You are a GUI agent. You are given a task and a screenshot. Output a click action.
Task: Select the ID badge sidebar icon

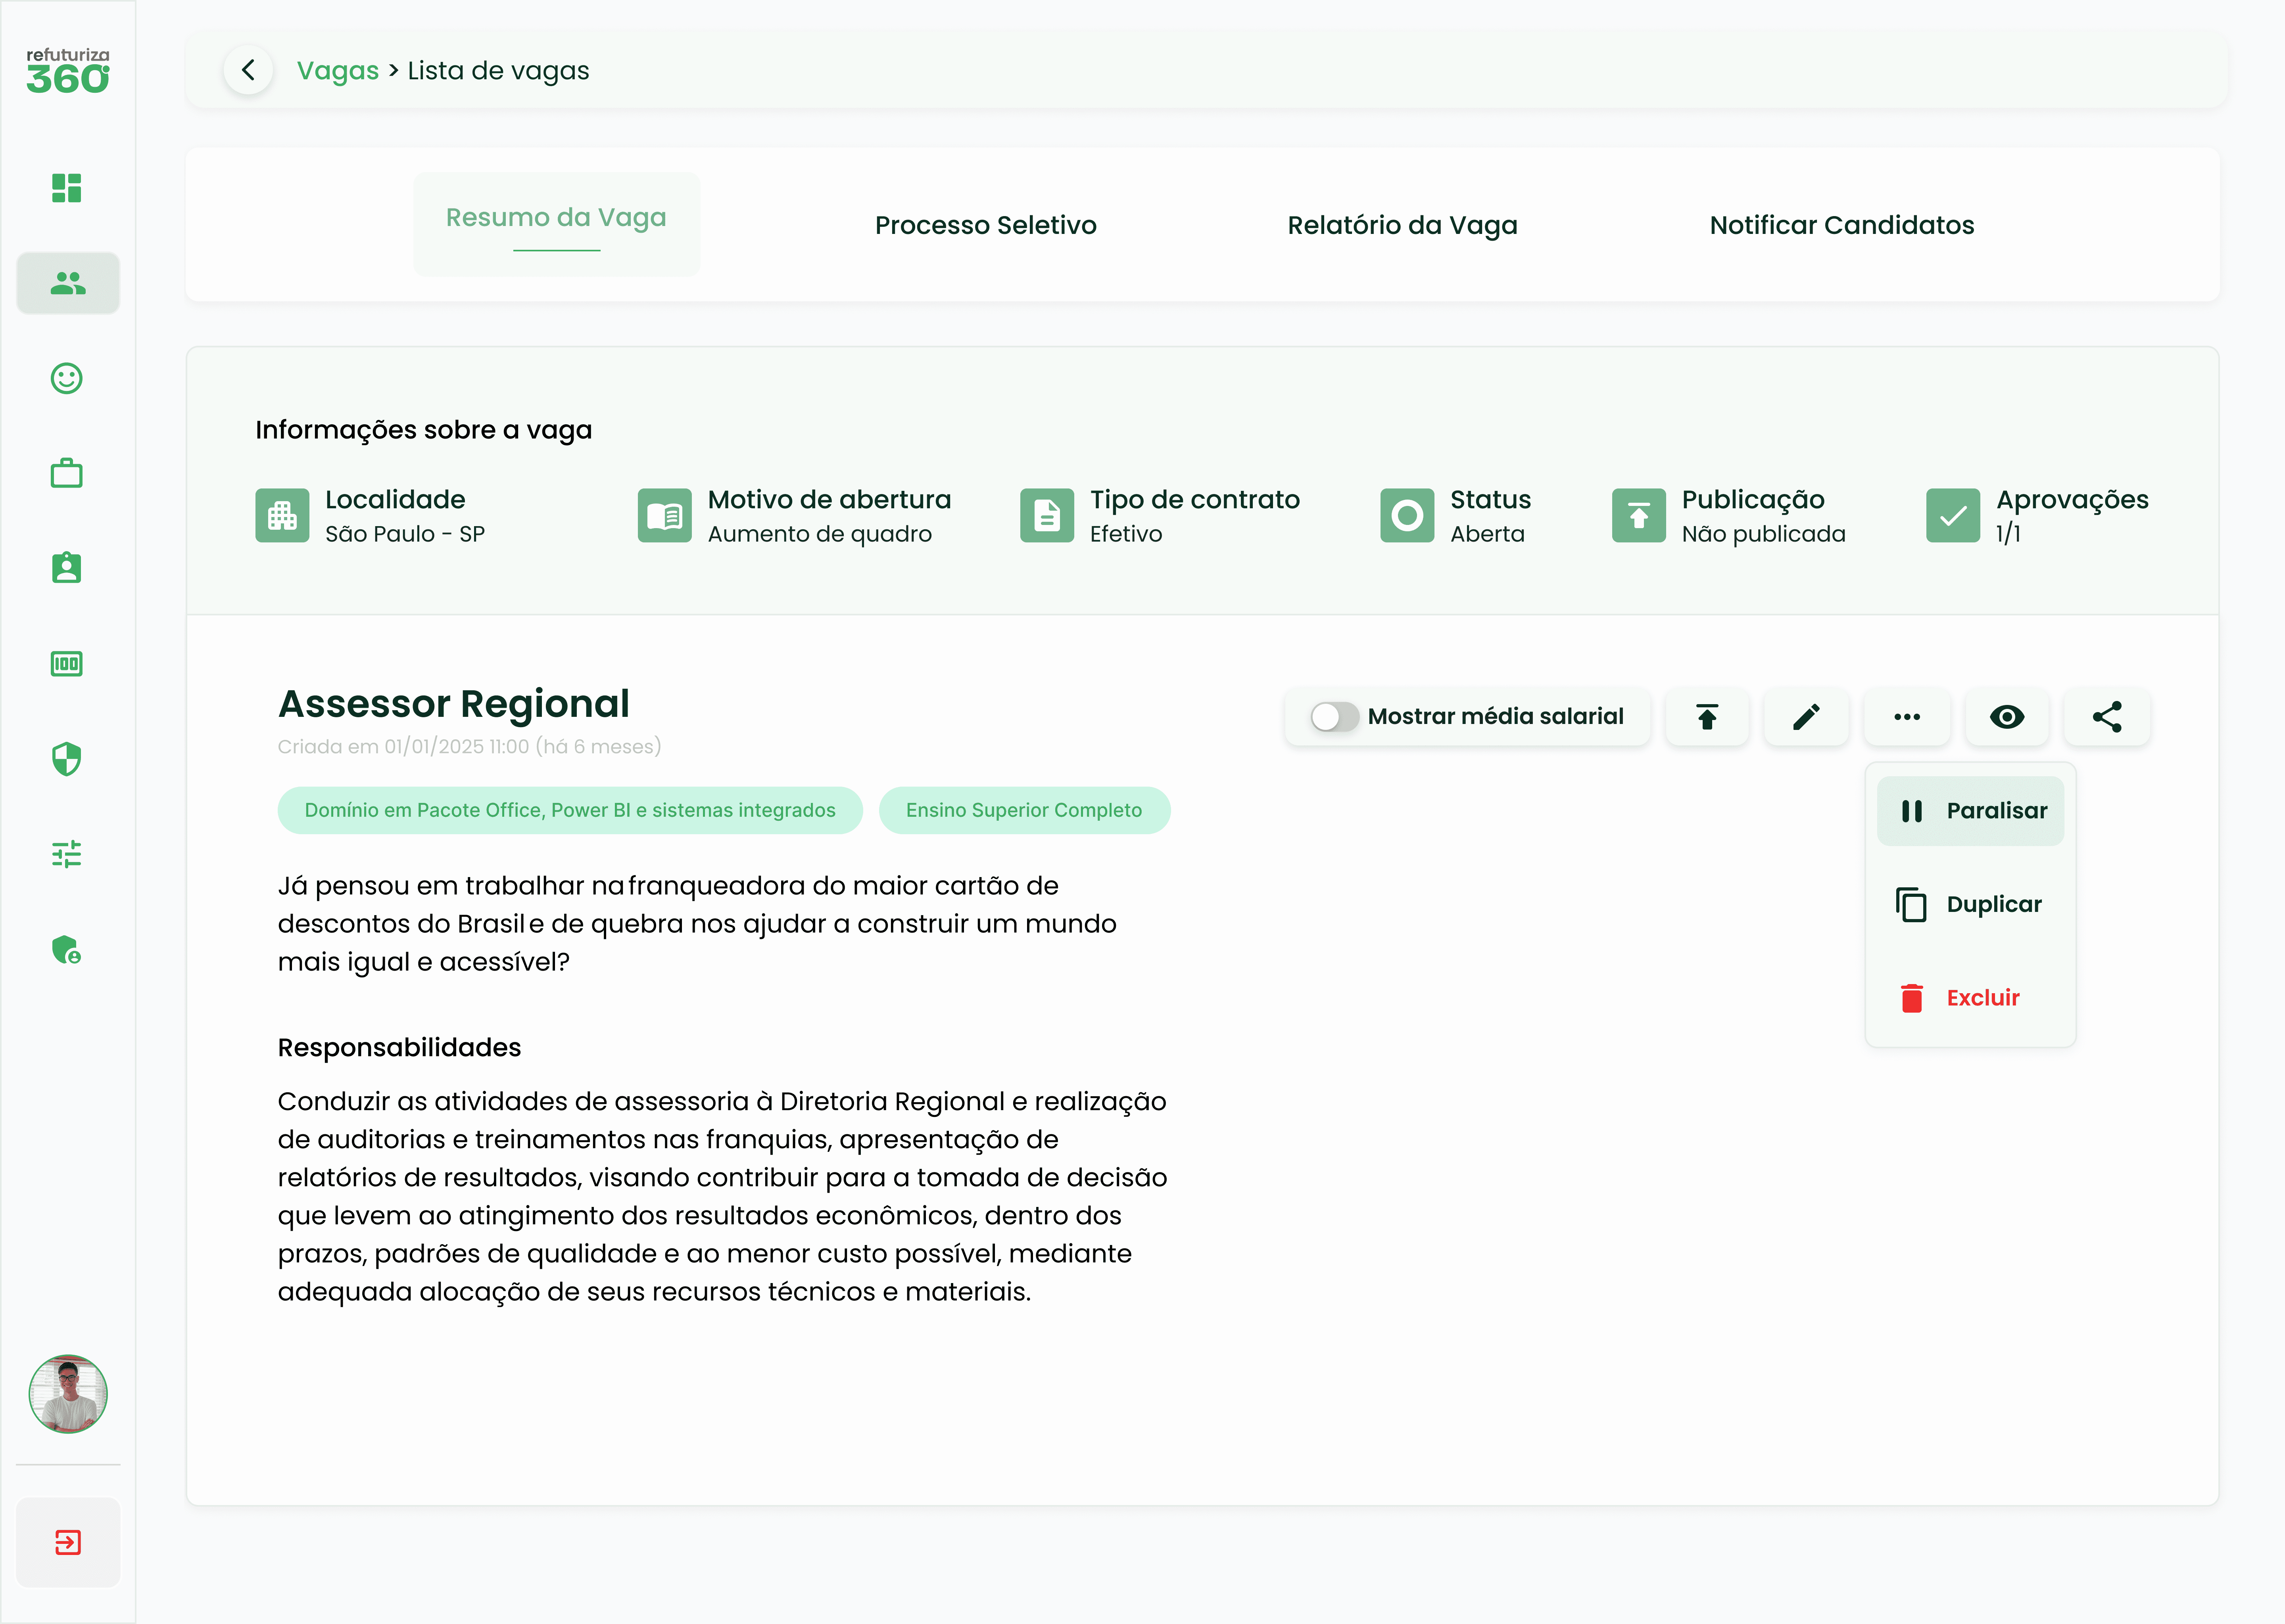click(x=67, y=568)
